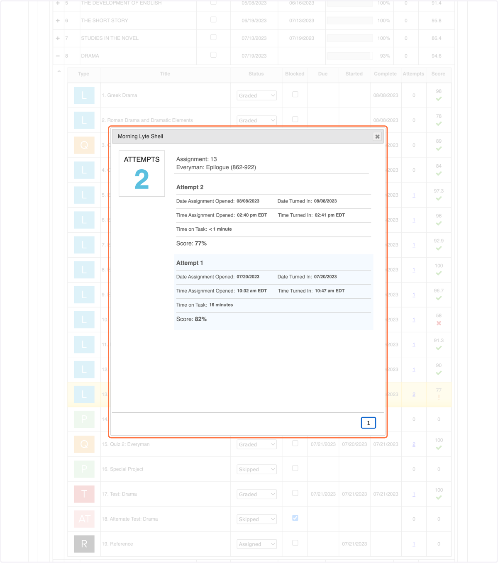Click the Score: 77% text
The image size is (498, 563).
click(x=191, y=244)
